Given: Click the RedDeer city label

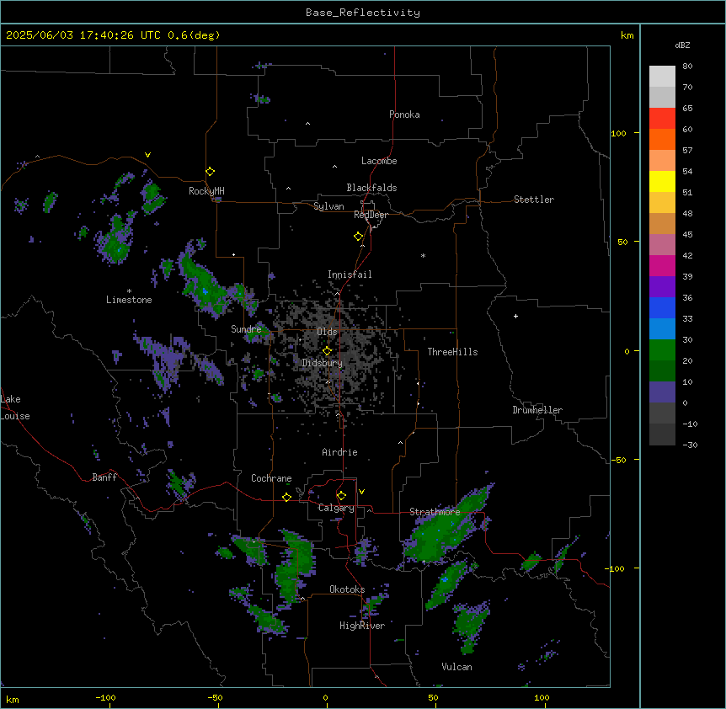Looking at the screenshot, I should [371, 215].
